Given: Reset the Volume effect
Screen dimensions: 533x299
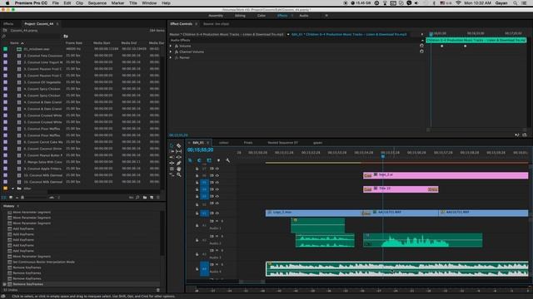Looking at the screenshot, I should point(422,46).
